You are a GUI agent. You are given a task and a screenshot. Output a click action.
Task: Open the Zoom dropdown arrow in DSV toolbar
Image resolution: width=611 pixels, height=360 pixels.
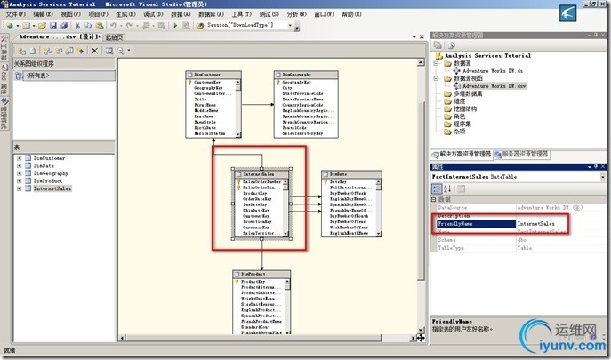pos(129,51)
